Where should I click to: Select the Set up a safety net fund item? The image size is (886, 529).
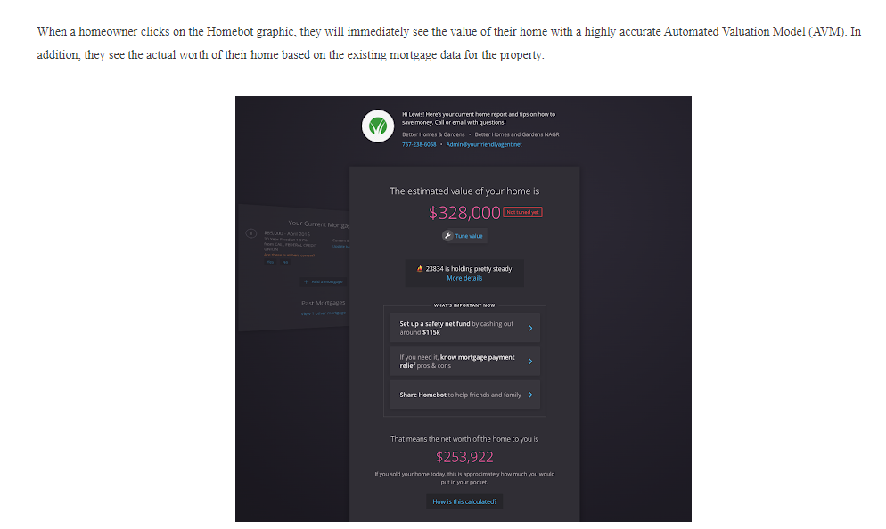click(456, 328)
